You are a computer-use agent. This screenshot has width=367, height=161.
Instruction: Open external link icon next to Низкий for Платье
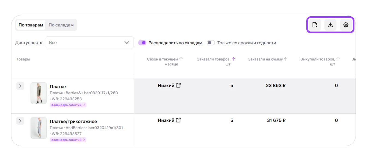[178, 85]
